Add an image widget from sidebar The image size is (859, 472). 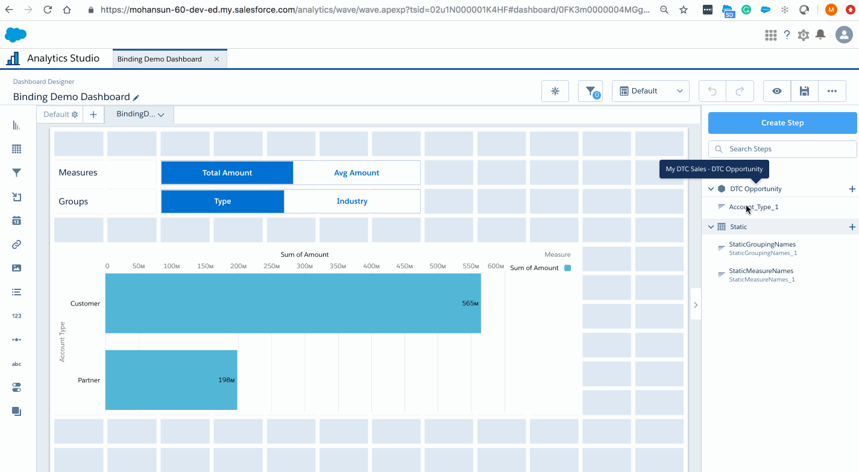[16, 268]
